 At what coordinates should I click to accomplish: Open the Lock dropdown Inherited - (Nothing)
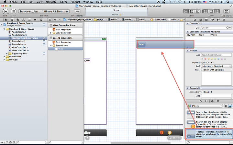tap(216, 66)
